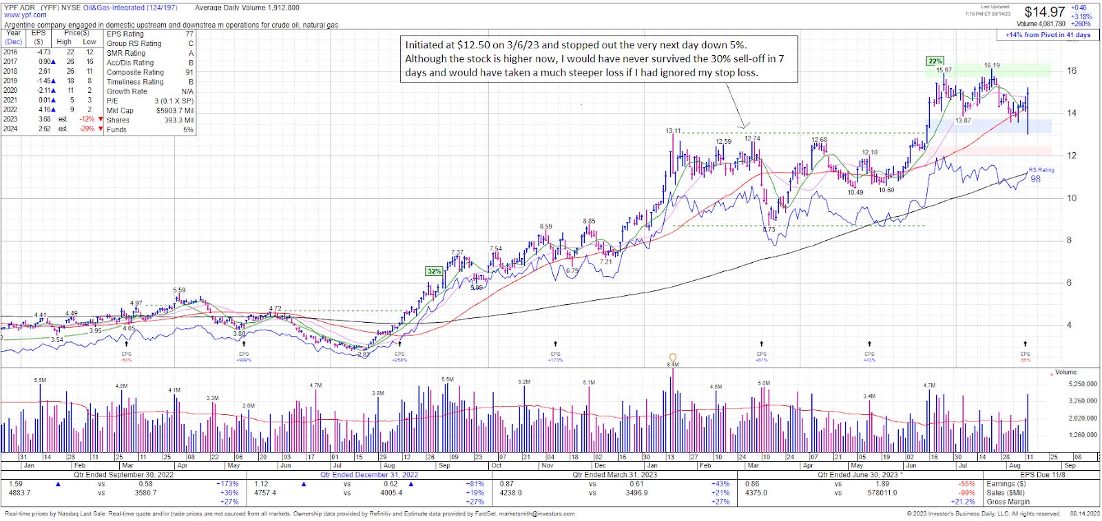Image resolution: width=1102 pixels, height=521 pixels.
Task: Click the red star beside the Volume label
Action: (x=1051, y=374)
